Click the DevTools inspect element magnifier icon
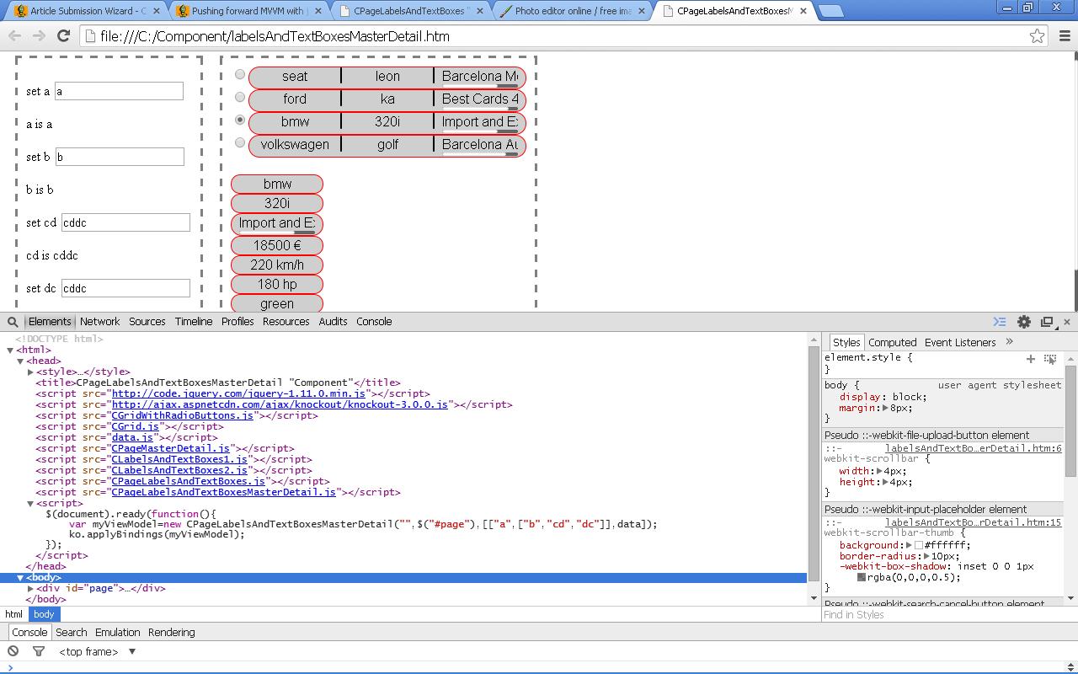 pyautogui.click(x=13, y=322)
